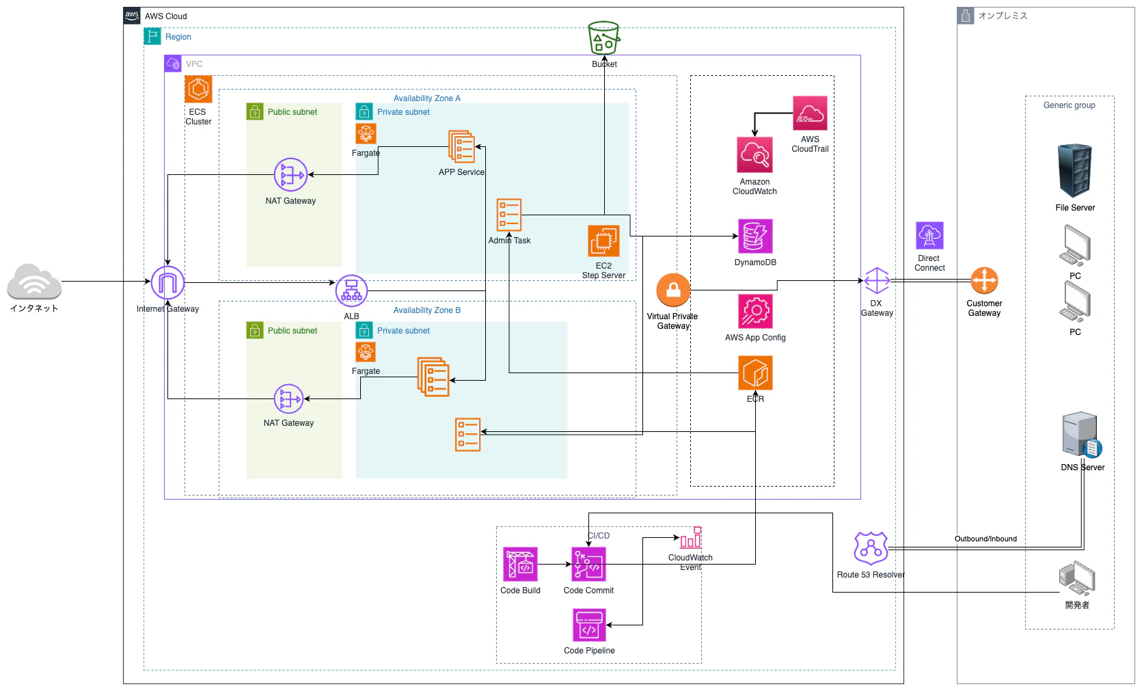Viewport: 1142px width, 691px height.
Task: Click the インタネット cloud icon
Action: [34, 282]
